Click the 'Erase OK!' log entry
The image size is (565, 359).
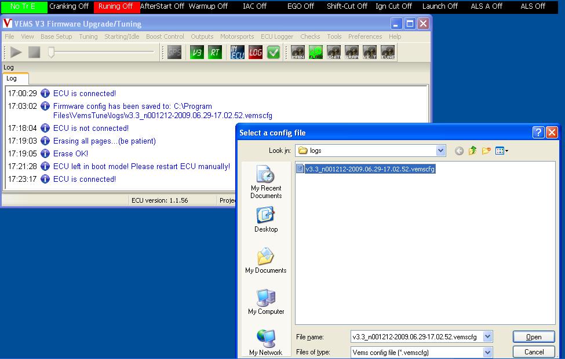pos(71,154)
